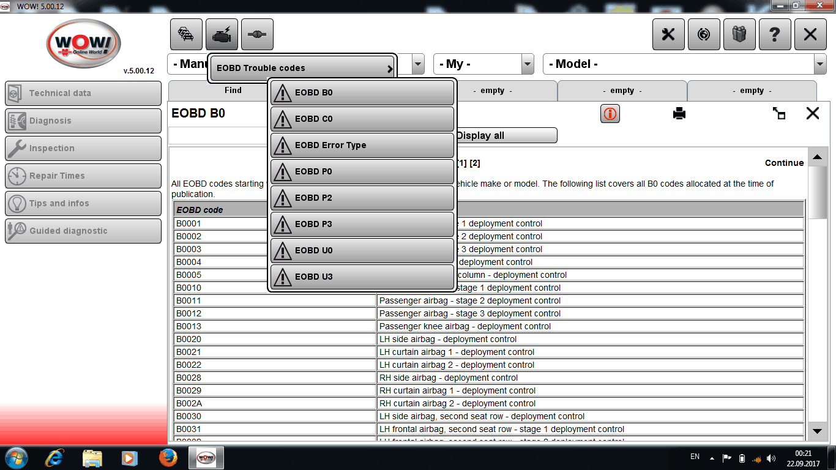This screenshot has width=836, height=470.
Task: Click the red information icon
Action: pyautogui.click(x=610, y=113)
